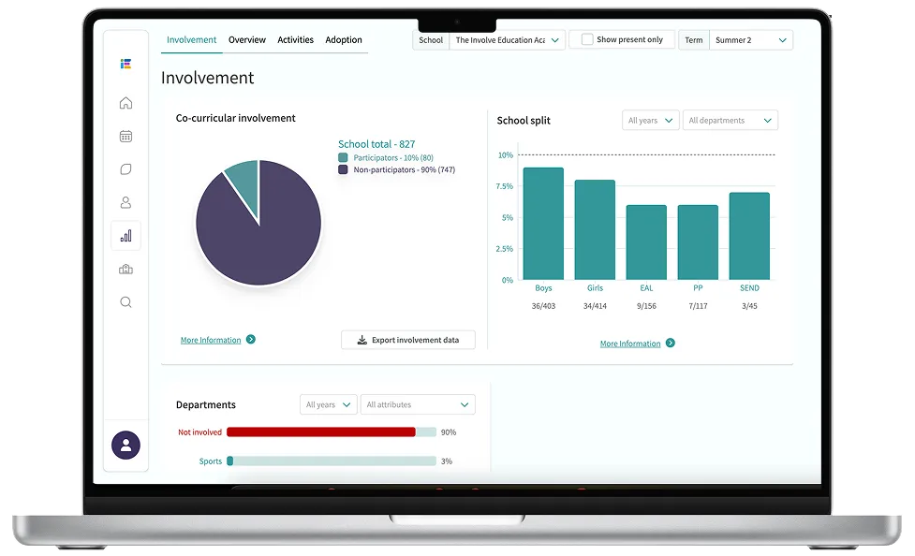Screen dimensions: 915x556
Task: Open the calendar icon in sidebar
Action: pos(125,137)
